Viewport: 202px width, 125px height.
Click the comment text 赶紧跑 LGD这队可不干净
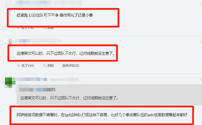[x=55, y=15]
